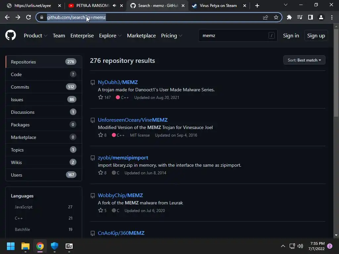Close the Search · memz GitHub tab

183,6
